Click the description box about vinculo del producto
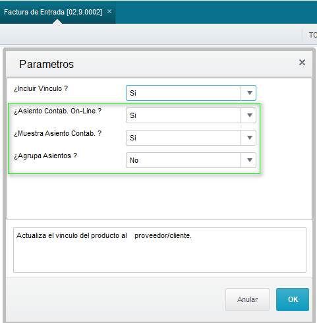The height and width of the screenshot is (323, 317). coord(159,250)
